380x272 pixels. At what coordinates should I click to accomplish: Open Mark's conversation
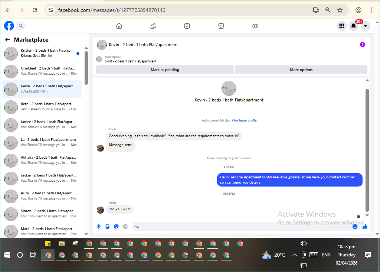pos(42,231)
